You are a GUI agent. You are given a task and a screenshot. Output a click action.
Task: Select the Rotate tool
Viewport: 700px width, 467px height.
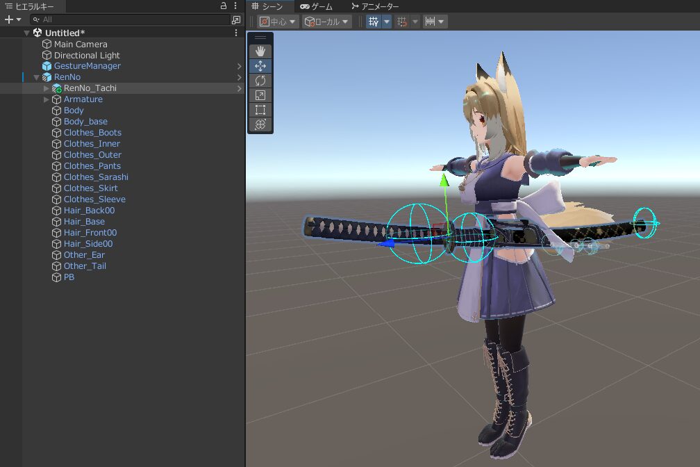click(x=260, y=81)
